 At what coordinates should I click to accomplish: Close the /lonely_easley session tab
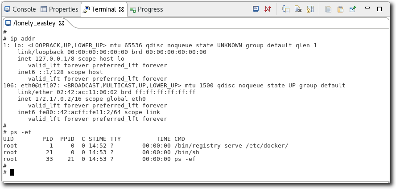click(x=62, y=23)
